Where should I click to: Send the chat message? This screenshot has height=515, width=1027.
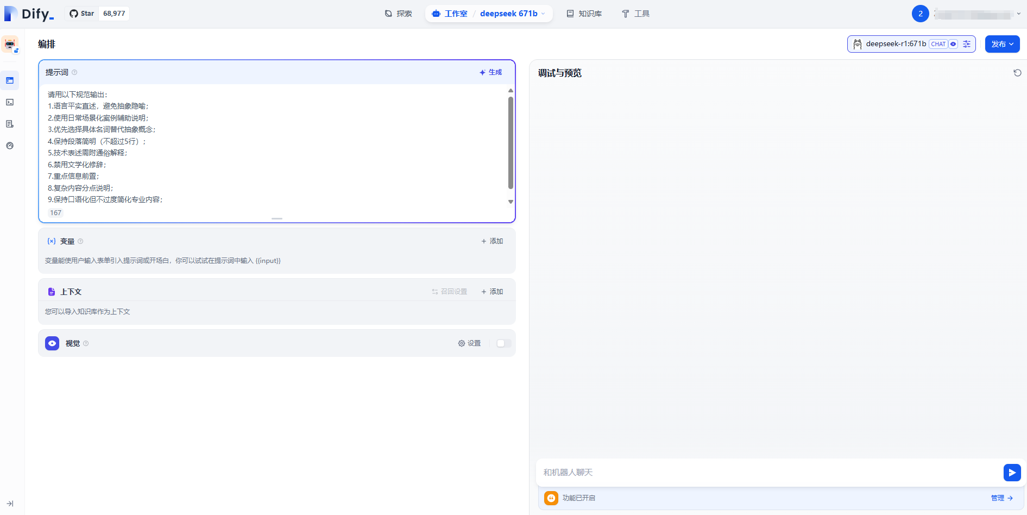click(x=1012, y=473)
